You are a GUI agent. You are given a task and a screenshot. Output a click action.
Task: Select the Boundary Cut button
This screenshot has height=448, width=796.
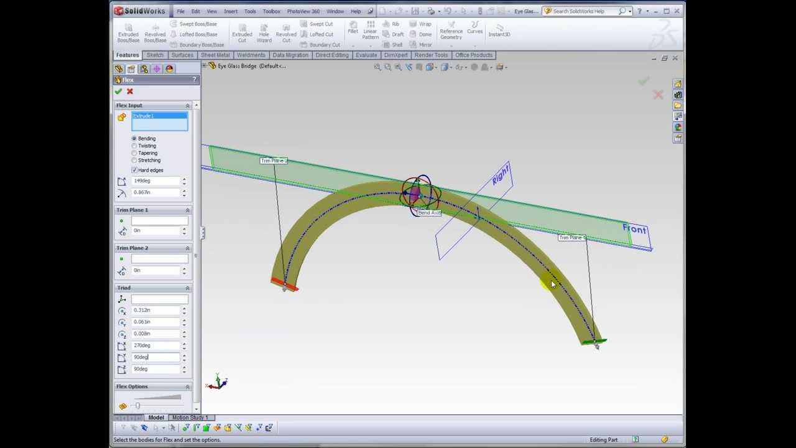click(x=320, y=45)
